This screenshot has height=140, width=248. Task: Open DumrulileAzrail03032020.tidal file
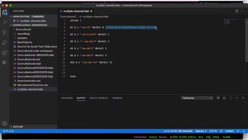pyautogui.click(x=35, y=68)
